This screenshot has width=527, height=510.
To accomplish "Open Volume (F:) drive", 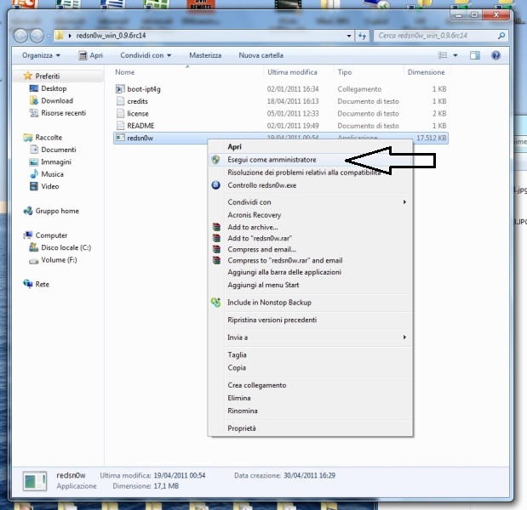I will tap(59, 260).
